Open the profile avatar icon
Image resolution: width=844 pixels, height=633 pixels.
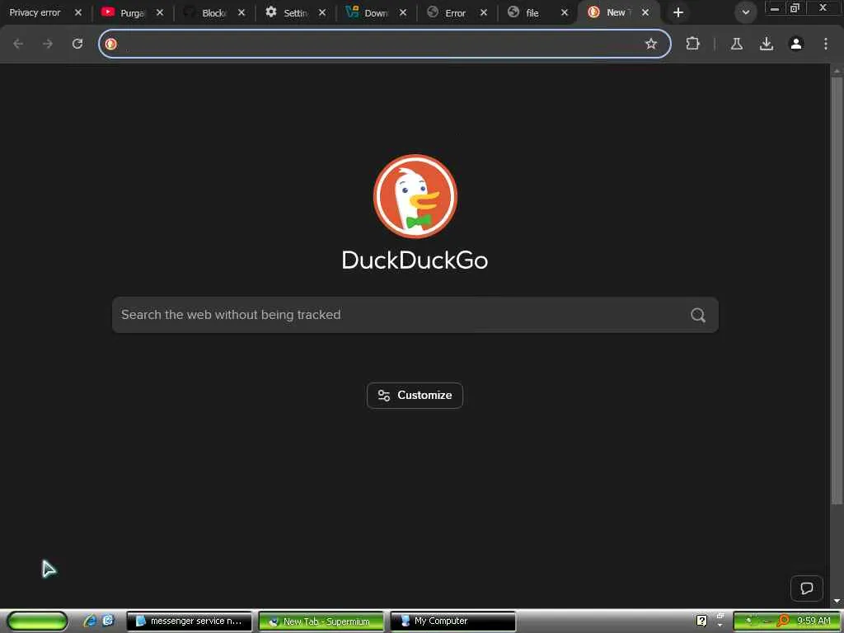(796, 44)
